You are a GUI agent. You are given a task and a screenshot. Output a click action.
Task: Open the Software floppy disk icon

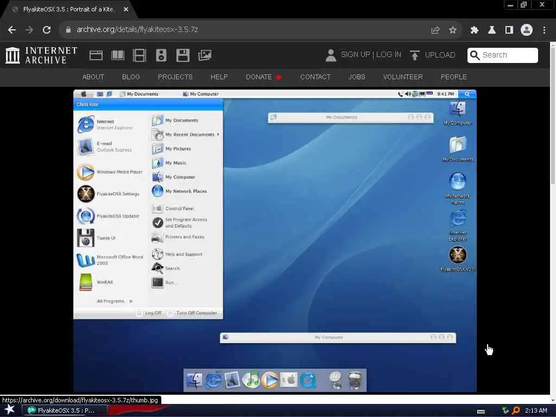coord(183,55)
